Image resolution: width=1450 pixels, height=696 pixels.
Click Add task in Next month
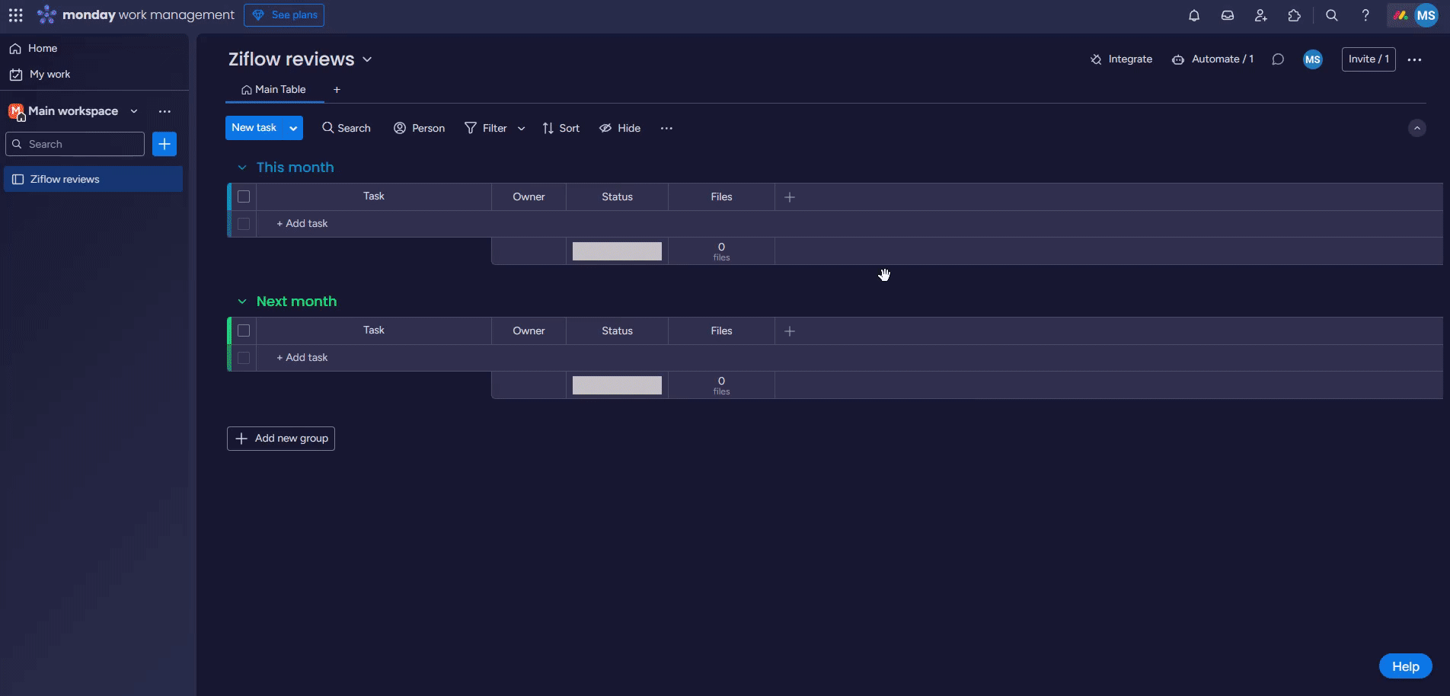(x=302, y=358)
